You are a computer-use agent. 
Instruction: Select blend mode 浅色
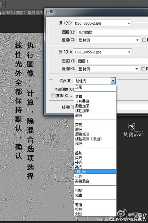point(95,144)
